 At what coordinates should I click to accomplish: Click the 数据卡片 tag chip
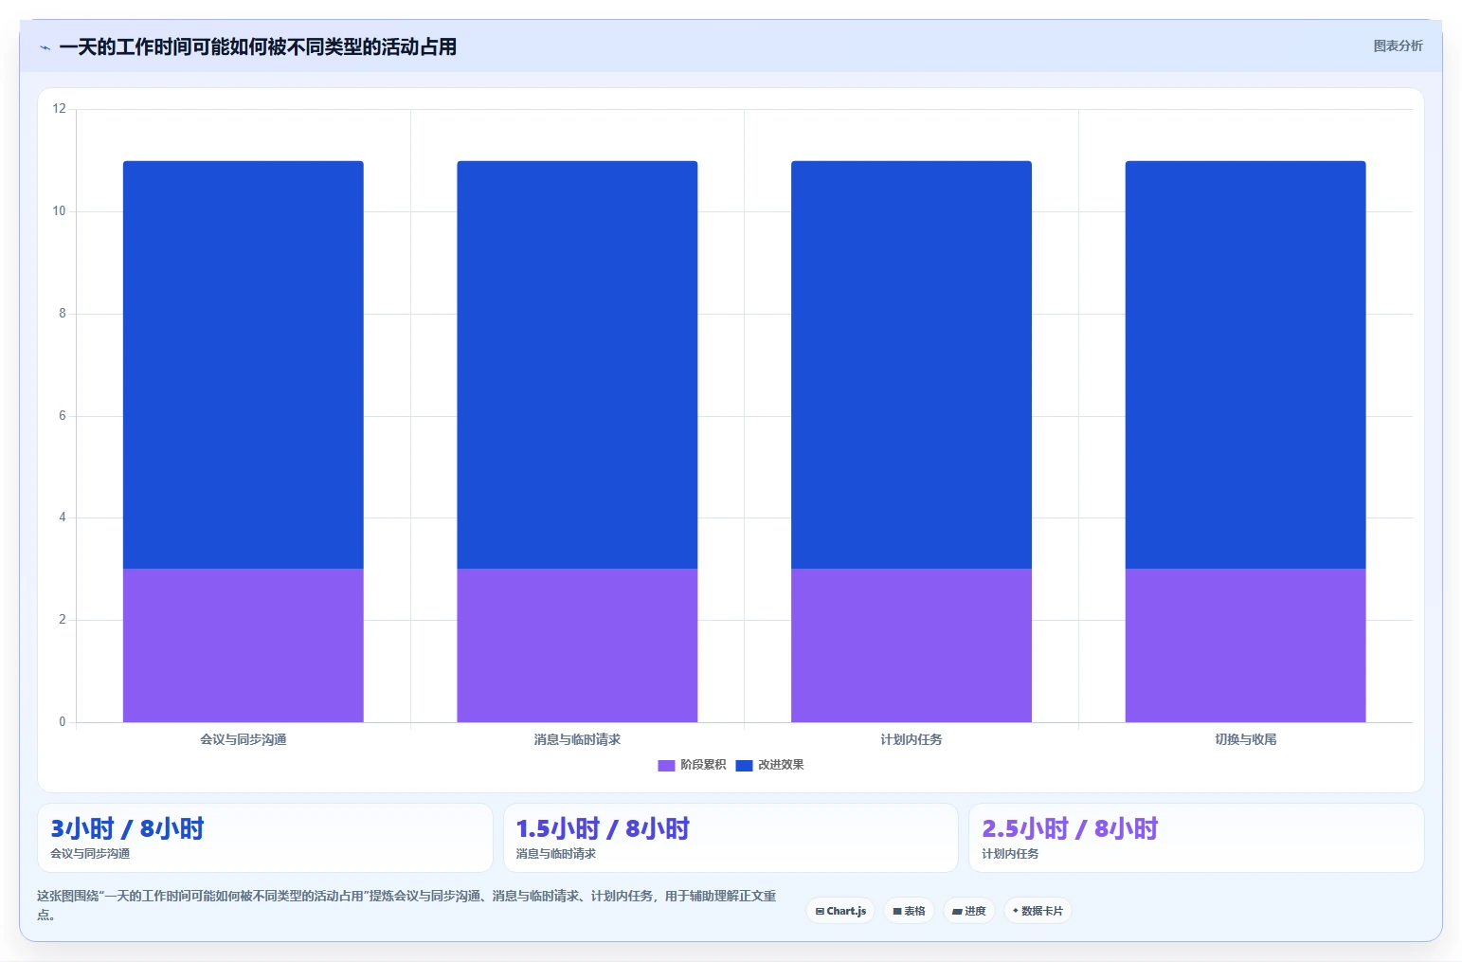1038,911
